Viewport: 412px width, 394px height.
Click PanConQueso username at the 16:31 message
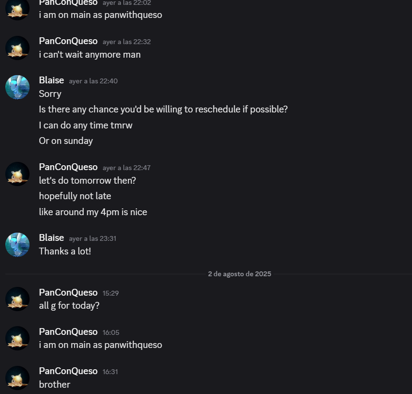point(68,371)
